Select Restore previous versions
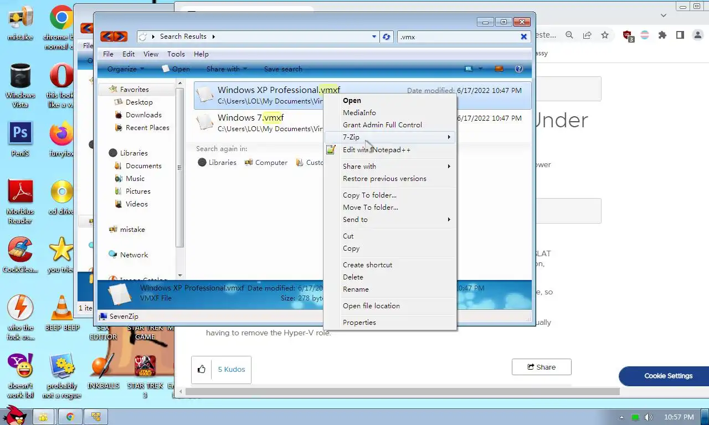The height and width of the screenshot is (425, 709). (x=390, y=179)
